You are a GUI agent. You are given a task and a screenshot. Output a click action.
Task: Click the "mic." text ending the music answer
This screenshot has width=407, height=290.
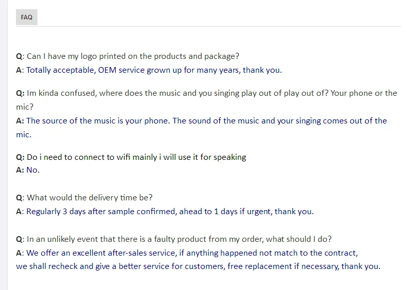(24, 135)
